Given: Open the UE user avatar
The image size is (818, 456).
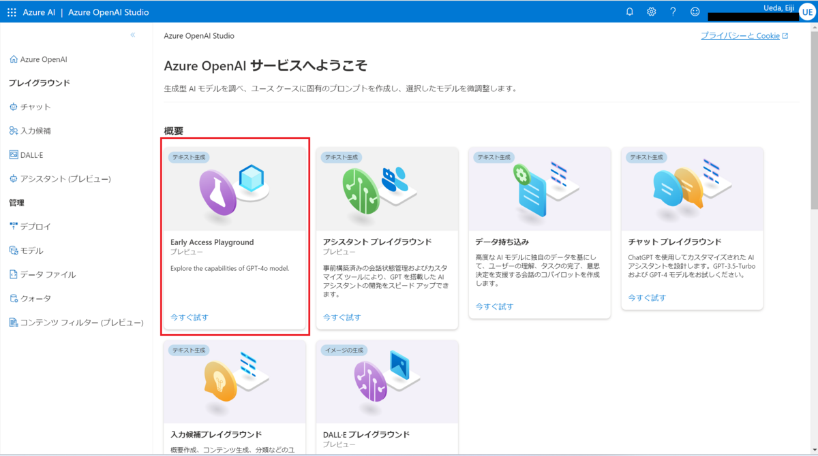Looking at the screenshot, I should [808, 12].
